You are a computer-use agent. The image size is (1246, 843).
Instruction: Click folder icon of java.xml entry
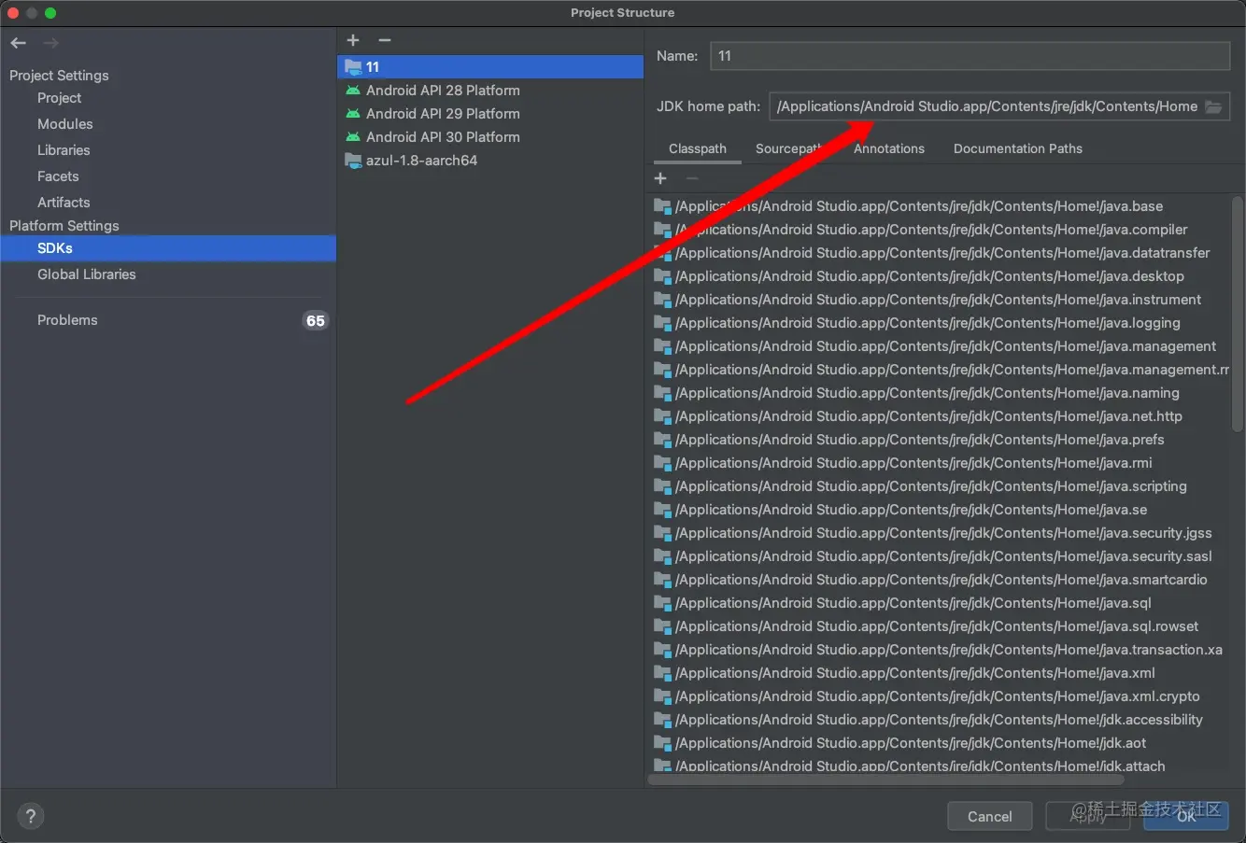coord(662,673)
